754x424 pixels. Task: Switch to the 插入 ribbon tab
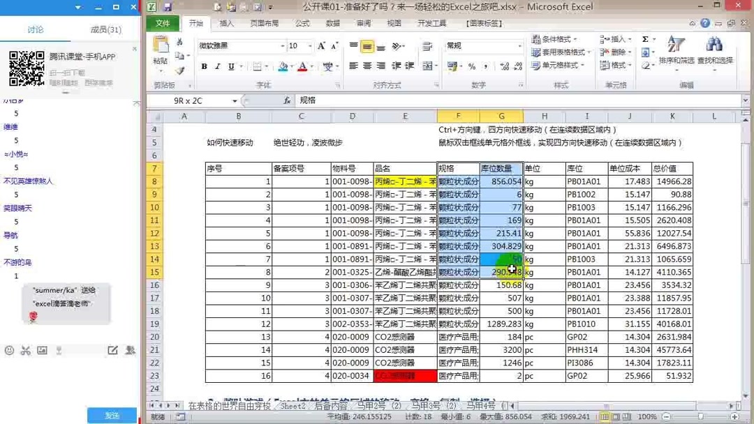(227, 23)
